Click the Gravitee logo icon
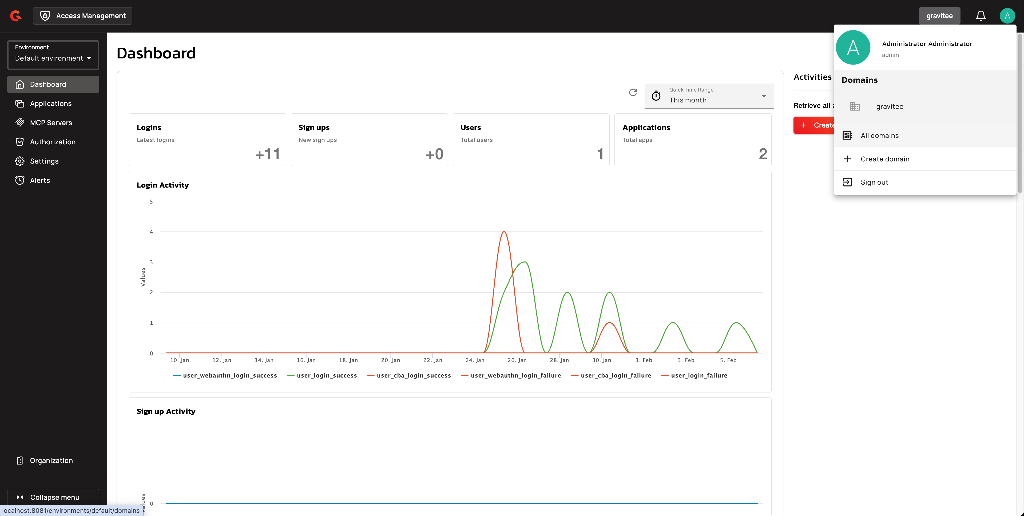 [16, 16]
